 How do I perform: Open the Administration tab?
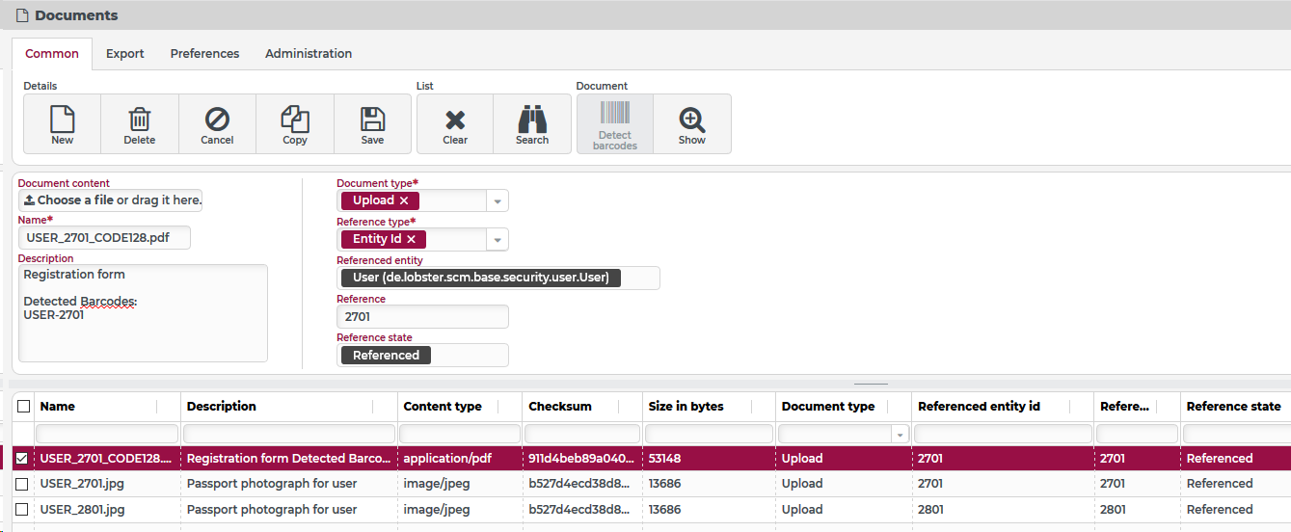pyautogui.click(x=309, y=54)
